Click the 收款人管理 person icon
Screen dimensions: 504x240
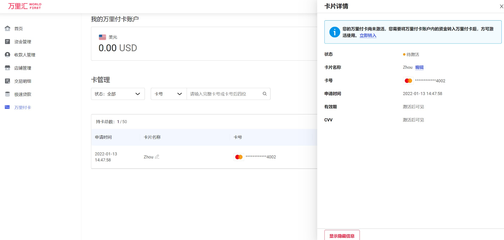[x=7, y=55]
